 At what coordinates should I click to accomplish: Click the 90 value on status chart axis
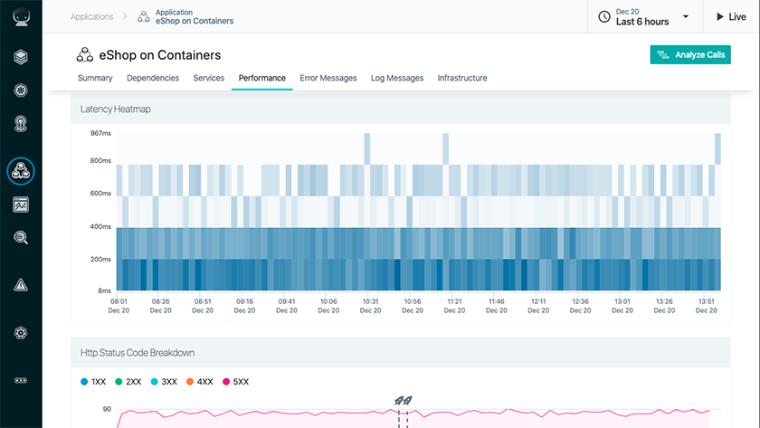point(107,409)
